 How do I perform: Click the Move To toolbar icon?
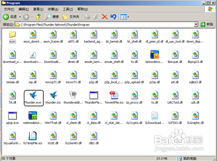(x=87, y=17)
